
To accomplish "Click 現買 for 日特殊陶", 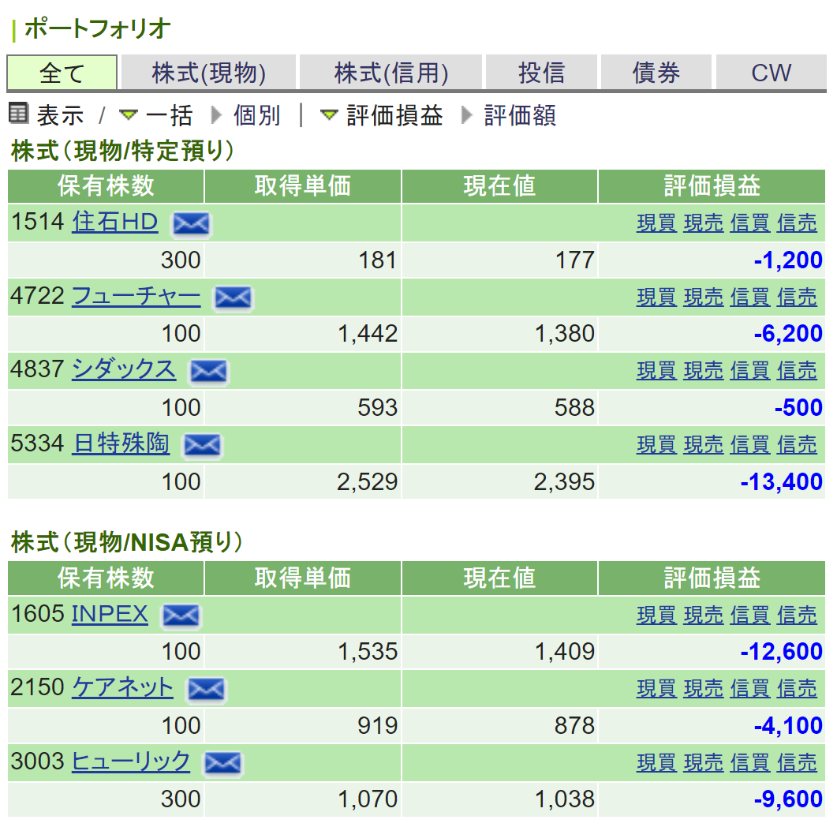I will pyautogui.click(x=656, y=445).
